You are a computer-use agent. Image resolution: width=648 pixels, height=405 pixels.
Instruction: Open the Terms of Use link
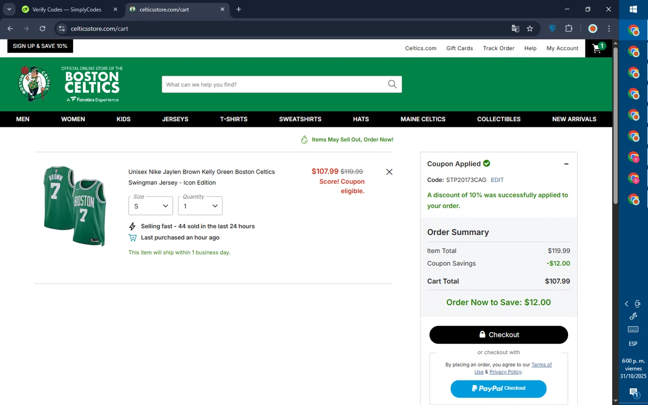pyautogui.click(x=541, y=365)
